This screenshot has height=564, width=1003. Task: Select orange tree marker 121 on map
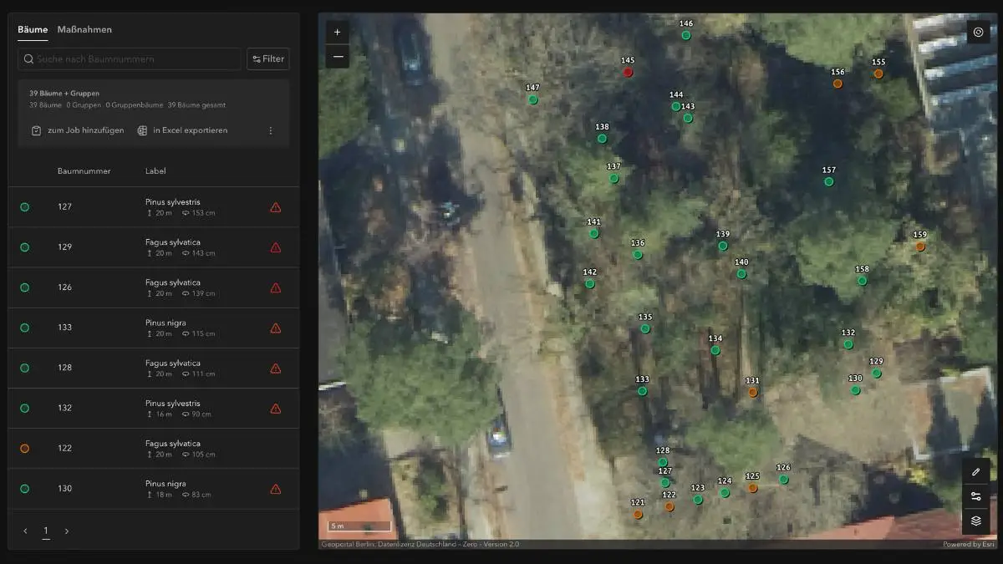[x=638, y=515]
